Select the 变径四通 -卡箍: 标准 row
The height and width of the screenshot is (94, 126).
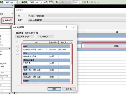click(x=36, y=77)
